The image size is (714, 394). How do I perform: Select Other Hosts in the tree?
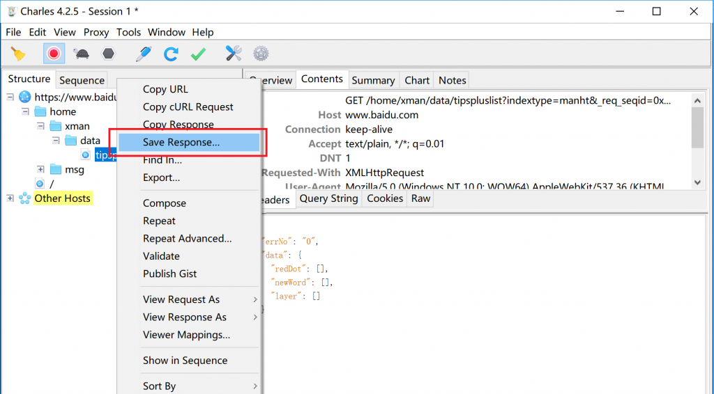pyautogui.click(x=63, y=198)
